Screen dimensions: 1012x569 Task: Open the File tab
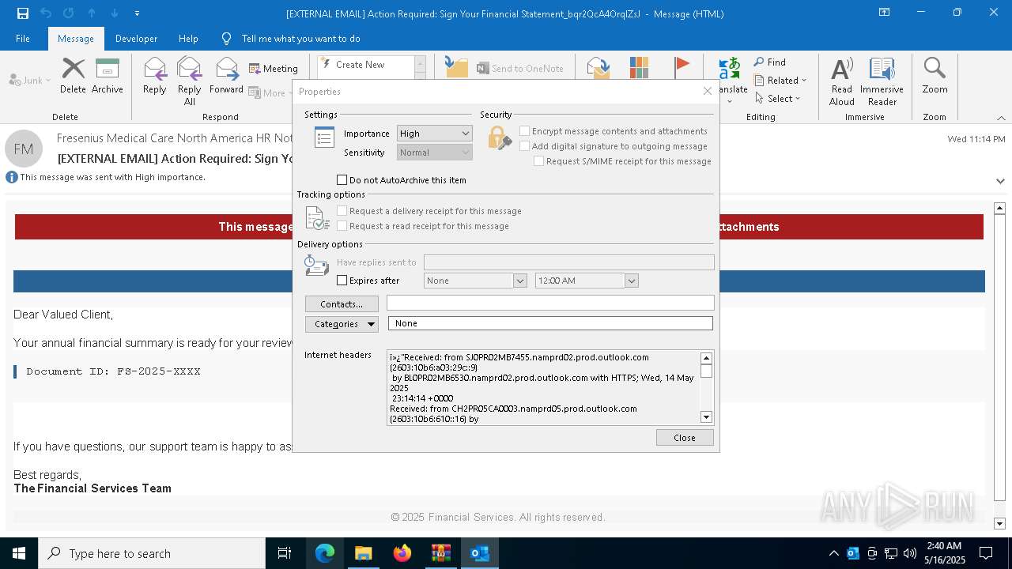click(x=23, y=39)
